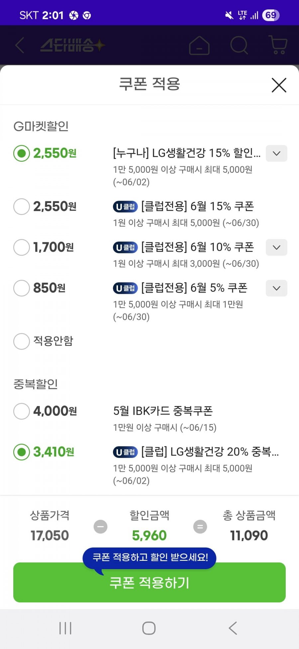Select the 850원 5% coupon radio

tap(22, 288)
